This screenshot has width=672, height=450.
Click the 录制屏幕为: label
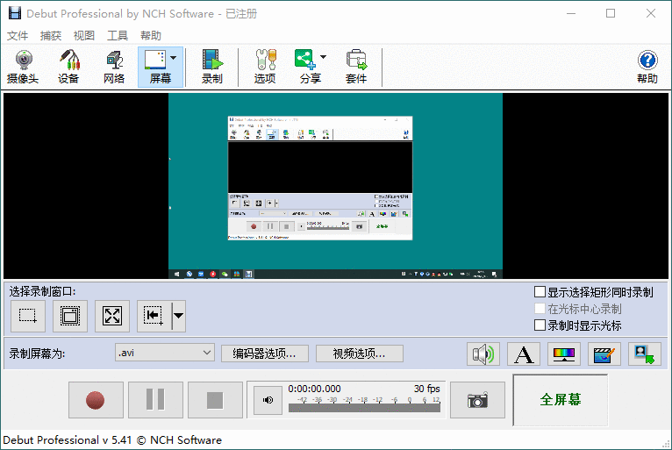[x=37, y=354]
